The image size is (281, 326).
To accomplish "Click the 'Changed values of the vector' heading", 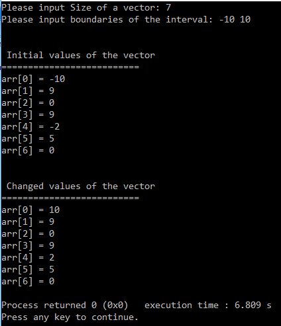I will tap(81, 186).
